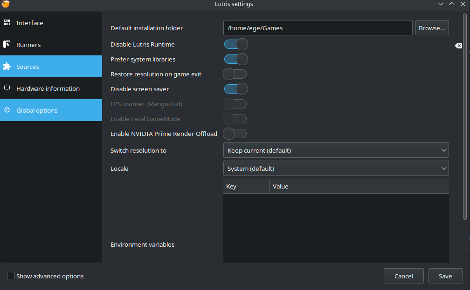Enable Restore resolution on game exit
This screenshot has height=290, width=470.
235,74
